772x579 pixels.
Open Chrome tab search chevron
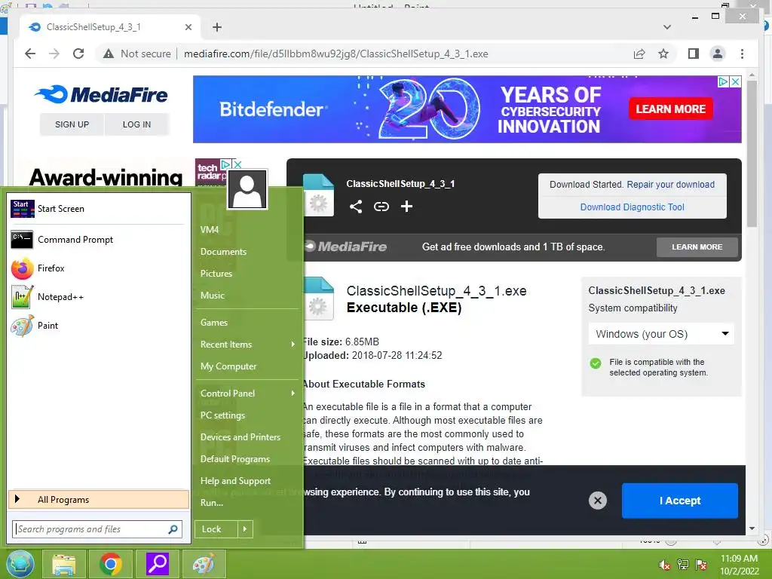tap(667, 27)
